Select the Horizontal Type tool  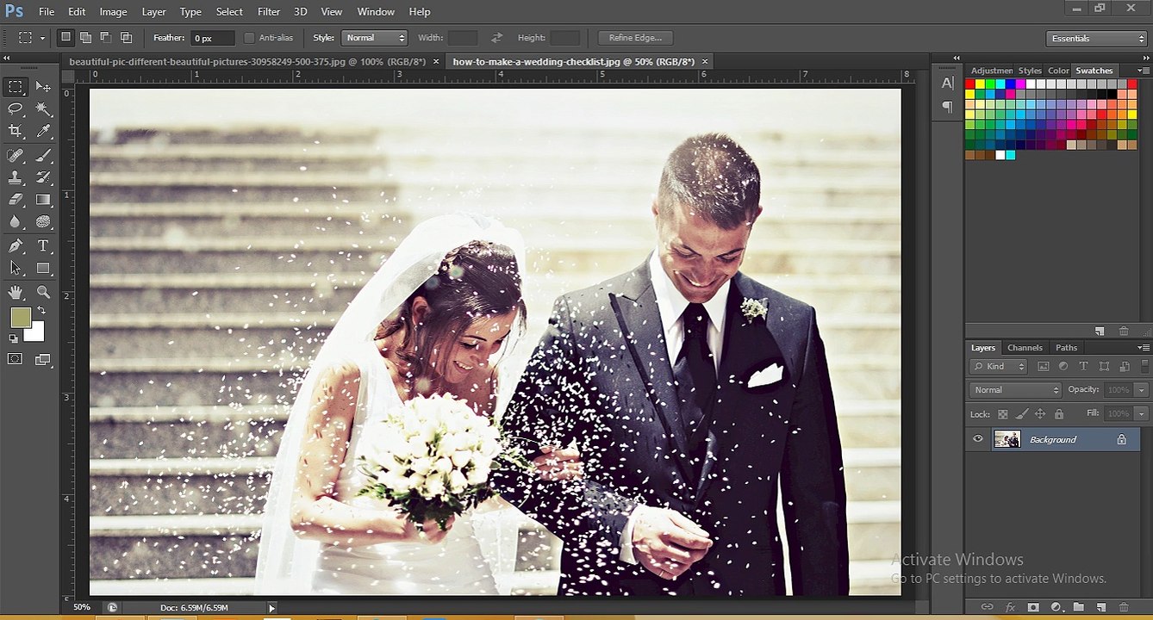click(43, 246)
